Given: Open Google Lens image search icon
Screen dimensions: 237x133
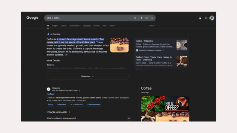Looking at the screenshot, I should click(x=147, y=18).
